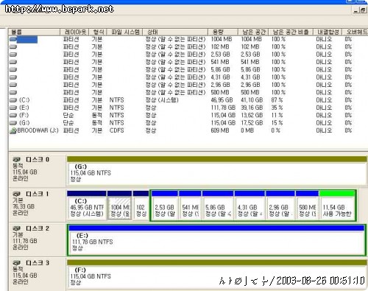Click the 디스크 3 disk icon
This screenshot has width=368, height=291.
(x=17, y=263)
